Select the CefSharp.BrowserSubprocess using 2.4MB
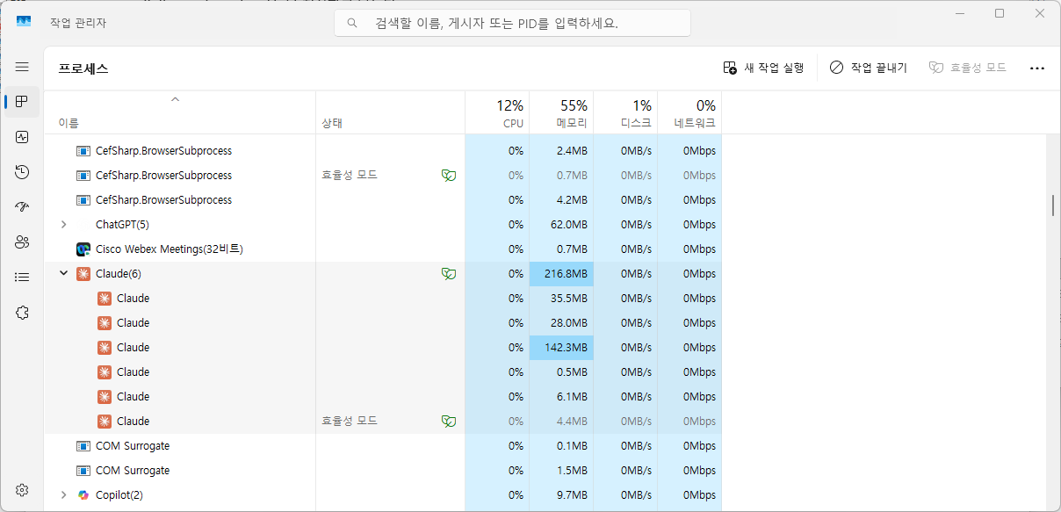1061x512 pixels. pos(383,151)
